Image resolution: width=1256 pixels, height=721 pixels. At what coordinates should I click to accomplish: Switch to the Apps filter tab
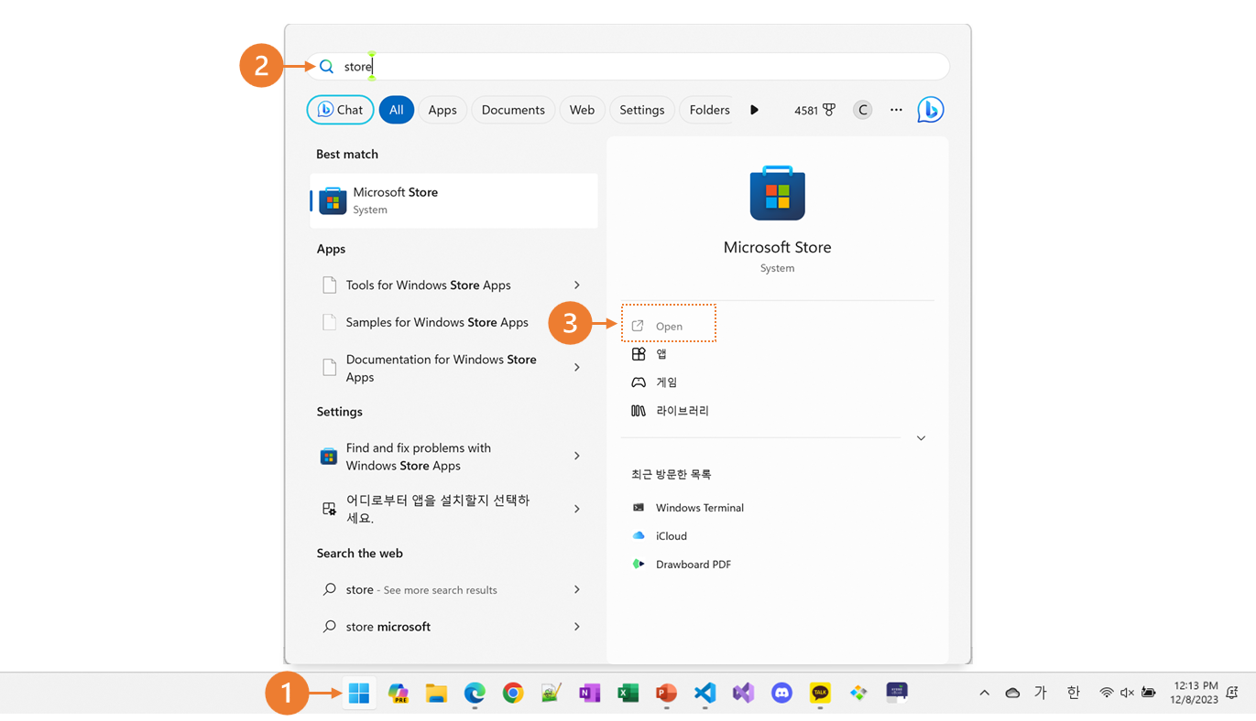[x=442, y=110]
